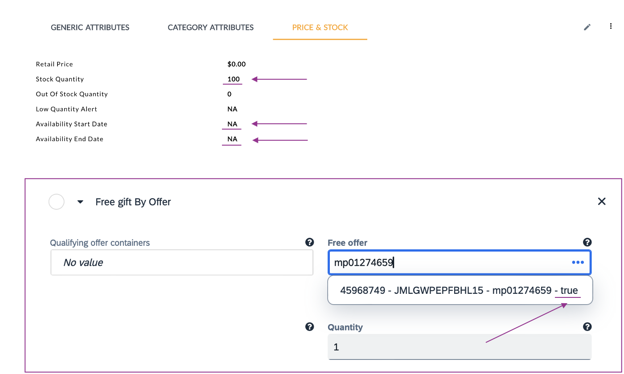Screen dimensions: 624x374
Task: Select the Free gift By Offer radio circle
Action: [57, 202]
